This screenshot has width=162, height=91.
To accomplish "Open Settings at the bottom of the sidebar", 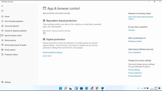I will click(8, 82).
